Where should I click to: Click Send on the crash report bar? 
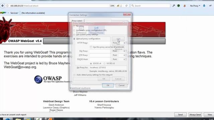(x=180, y=115)
